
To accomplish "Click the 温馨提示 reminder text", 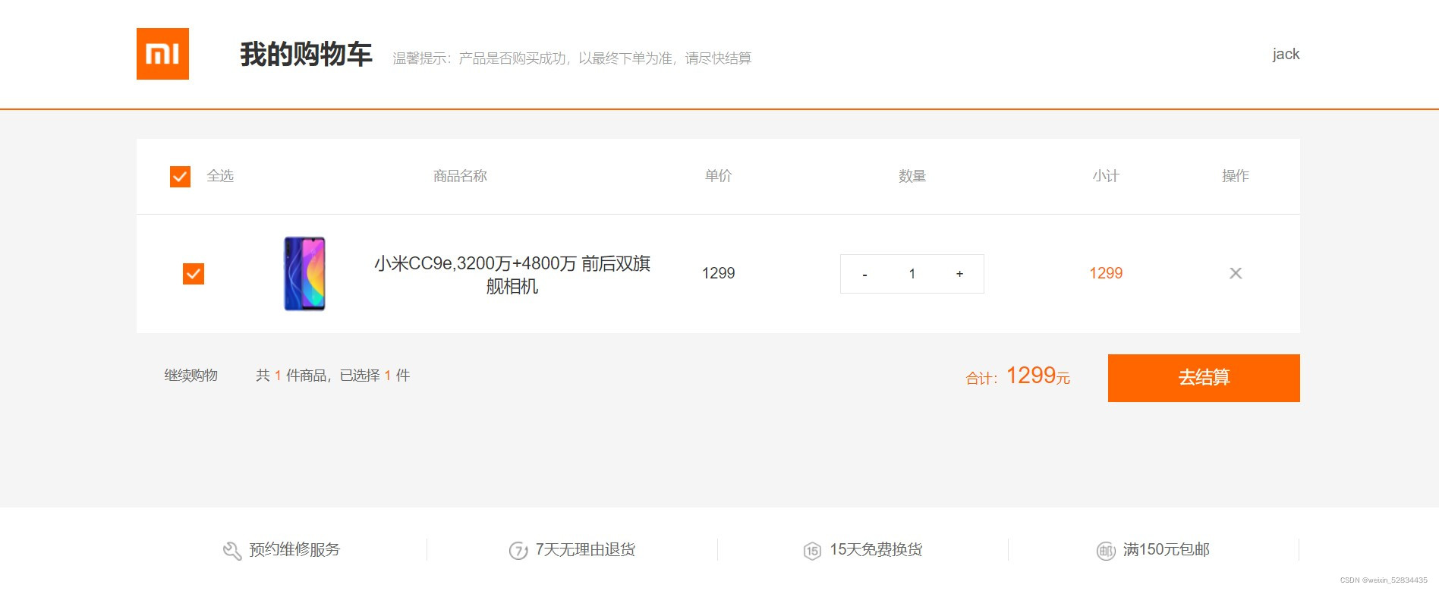I will [572, 58].
